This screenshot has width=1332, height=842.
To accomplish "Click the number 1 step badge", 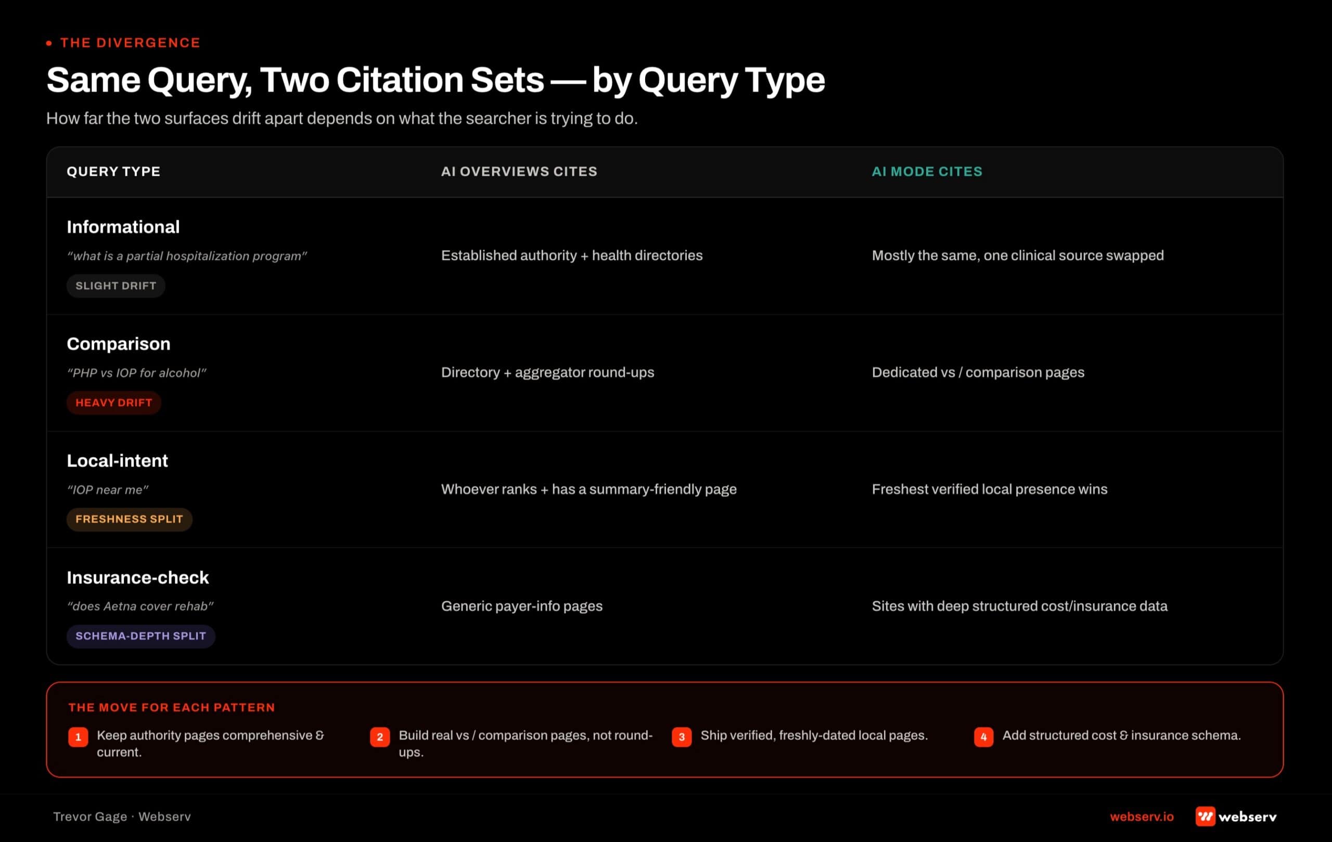I will (78, 737).
